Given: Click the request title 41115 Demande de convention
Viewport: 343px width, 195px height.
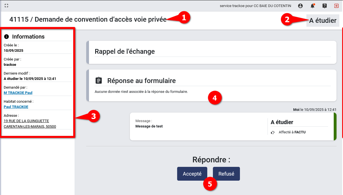Looking at the screenshot, I should point(88,19).
